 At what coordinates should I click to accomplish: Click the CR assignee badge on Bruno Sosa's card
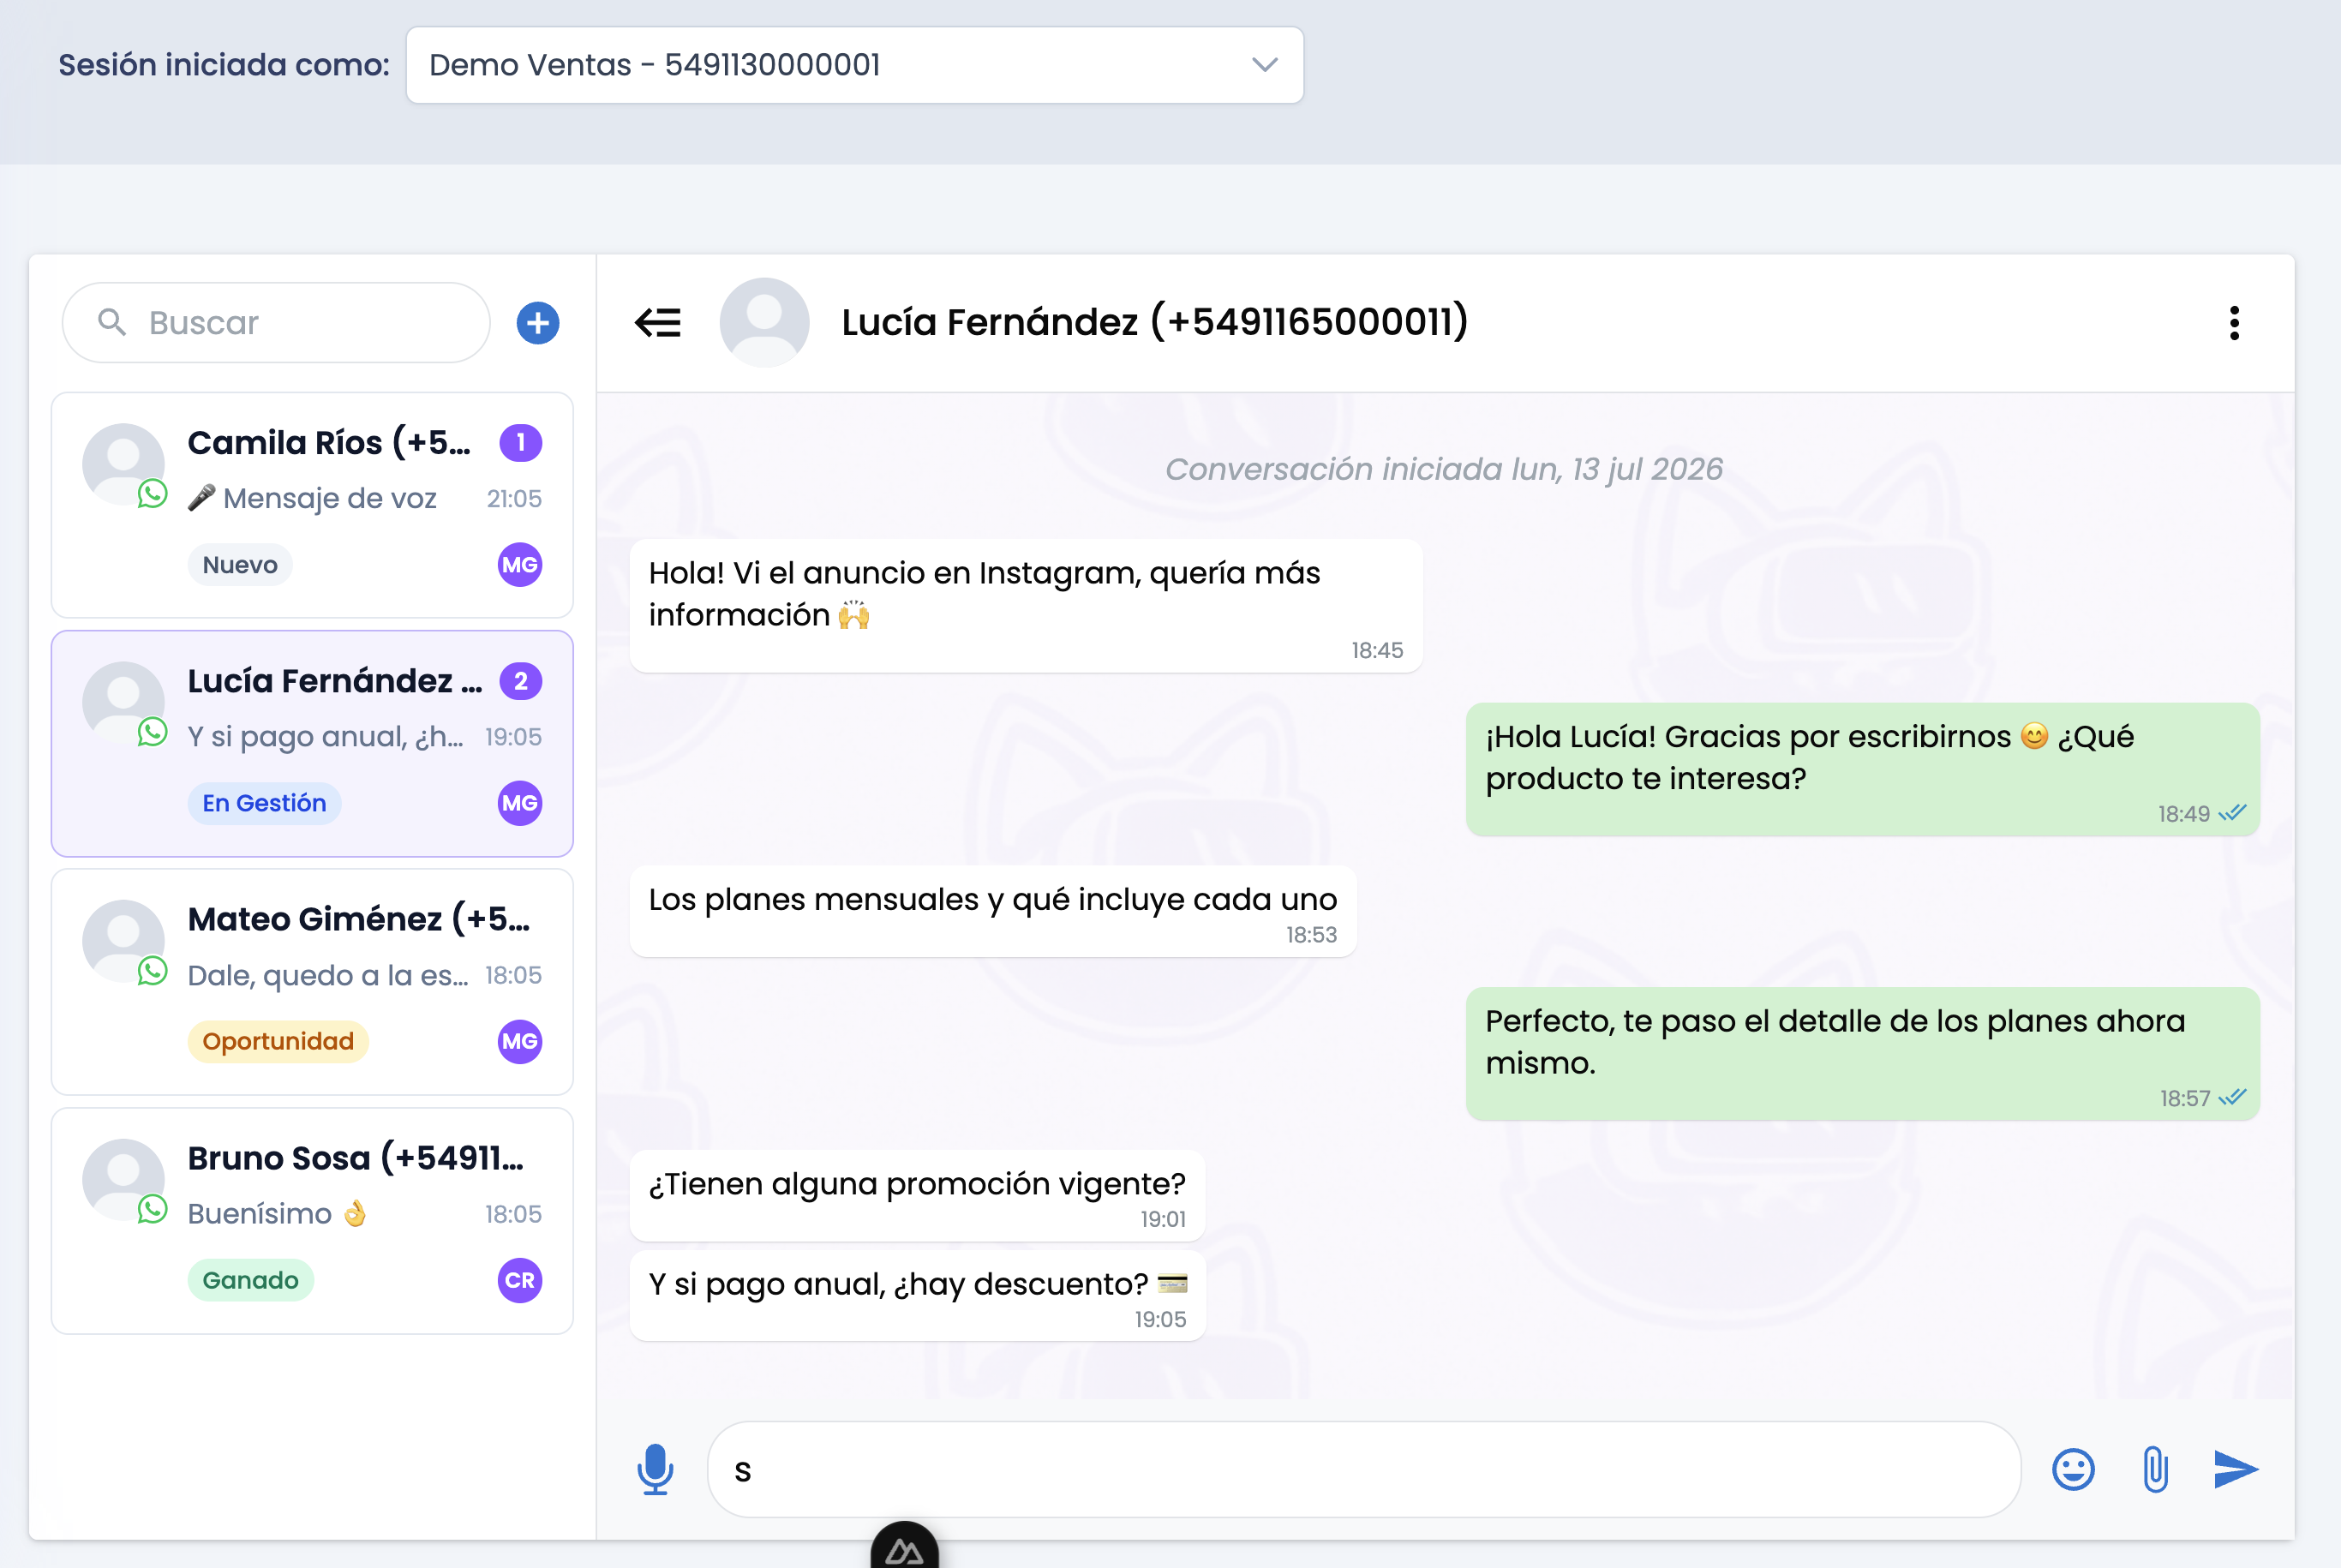tap(520, 1281)
